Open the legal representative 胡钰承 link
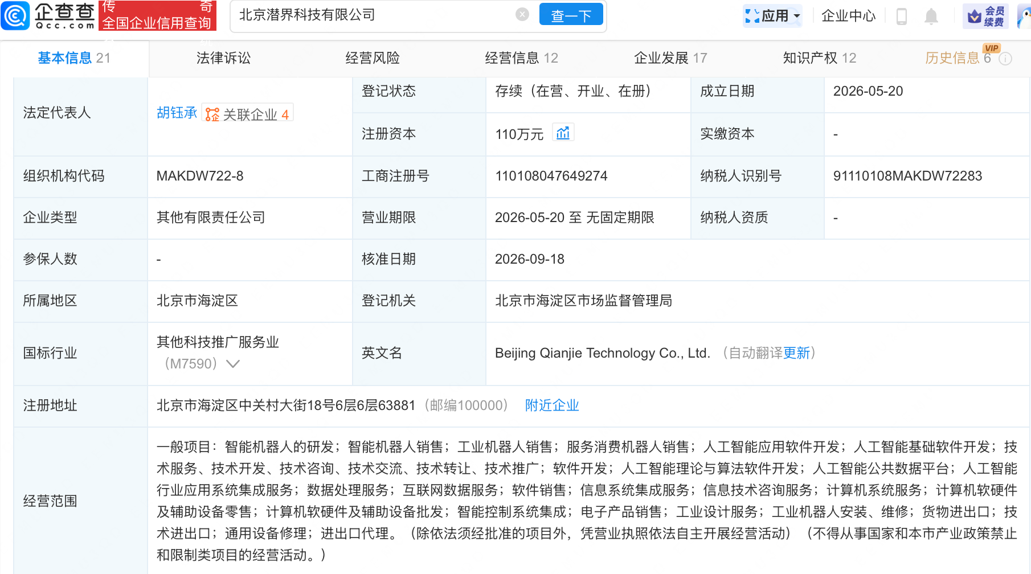 pos(177,113)
